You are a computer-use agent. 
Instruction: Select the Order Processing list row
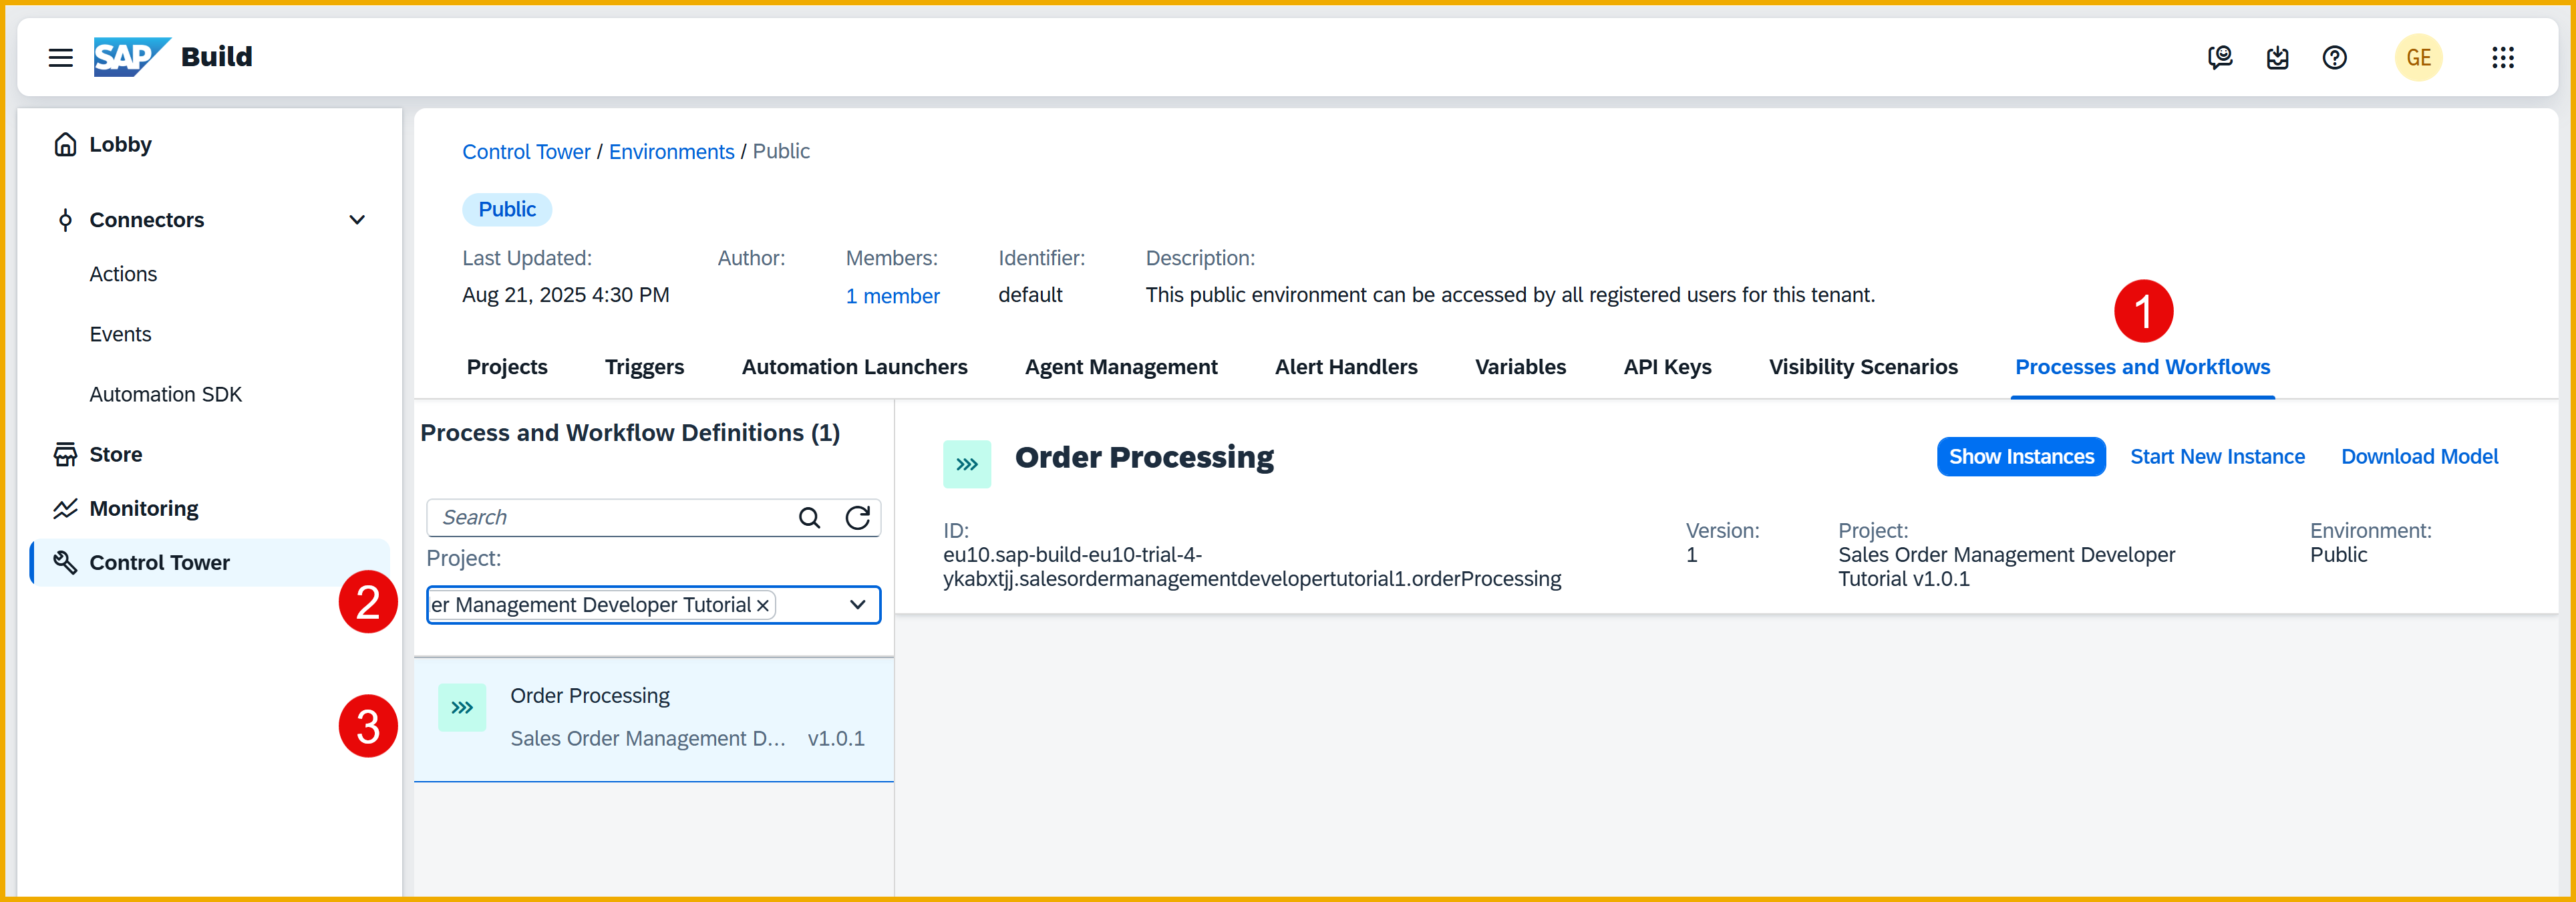(x=653, y=719)
